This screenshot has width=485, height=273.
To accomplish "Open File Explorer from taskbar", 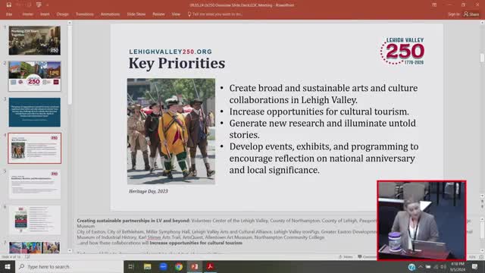I will click(x=147, y=266).
